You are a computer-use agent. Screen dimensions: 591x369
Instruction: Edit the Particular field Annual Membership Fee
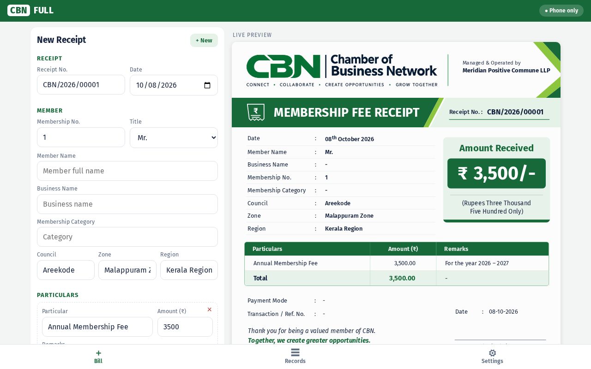[97, 327]
